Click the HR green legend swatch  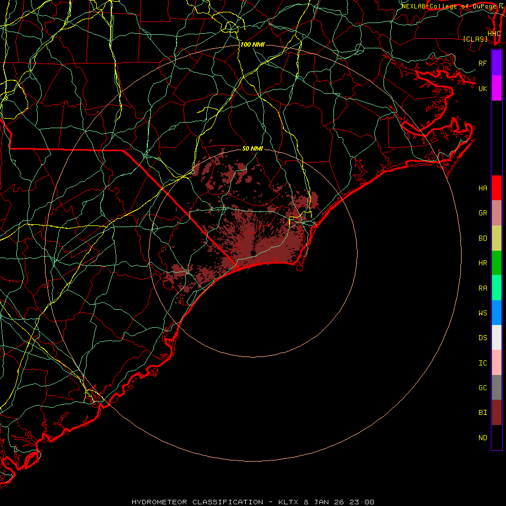[x=496, y=263]
